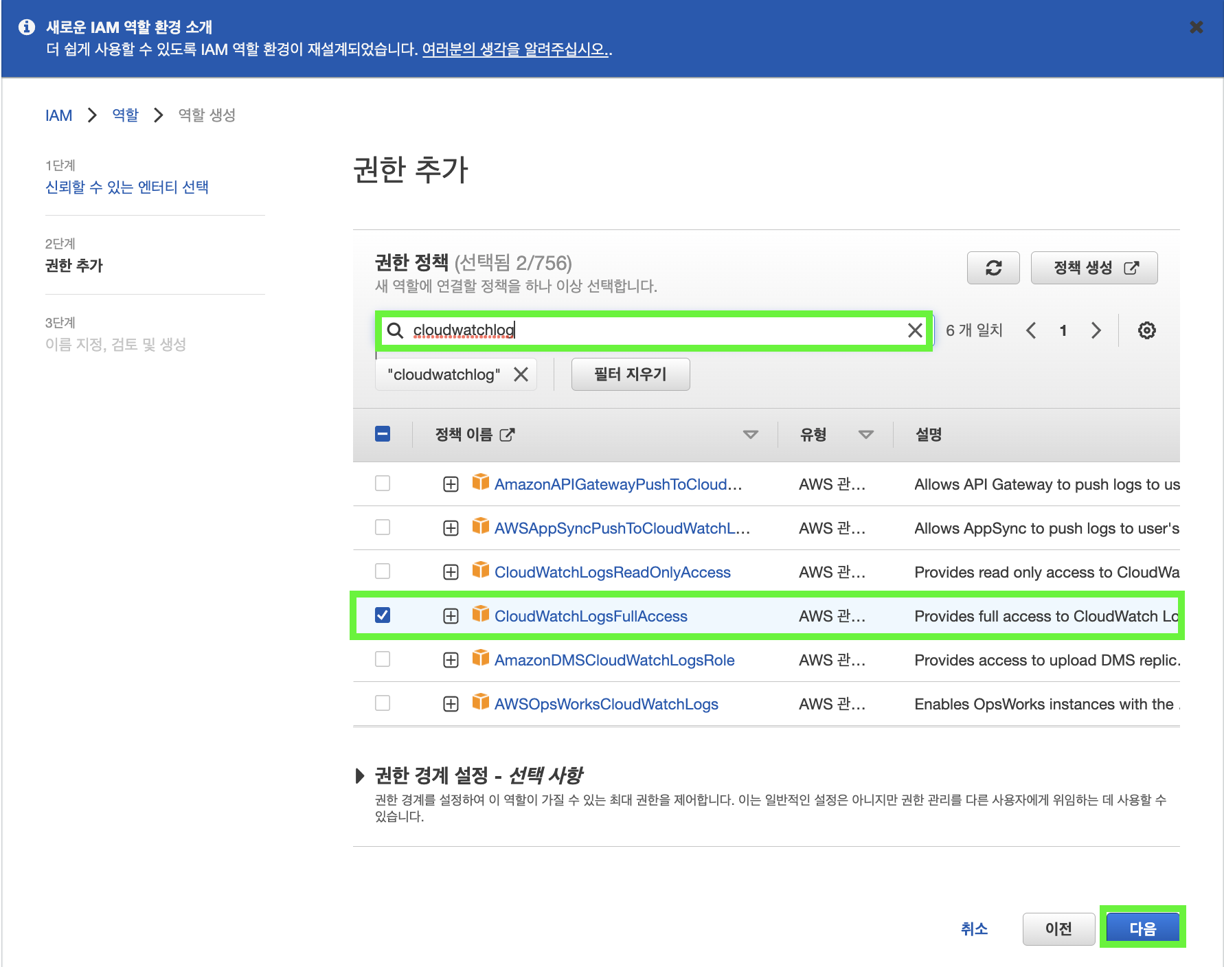
Task: Click the 취소 cancel link
Action: [x=974, y=929]
